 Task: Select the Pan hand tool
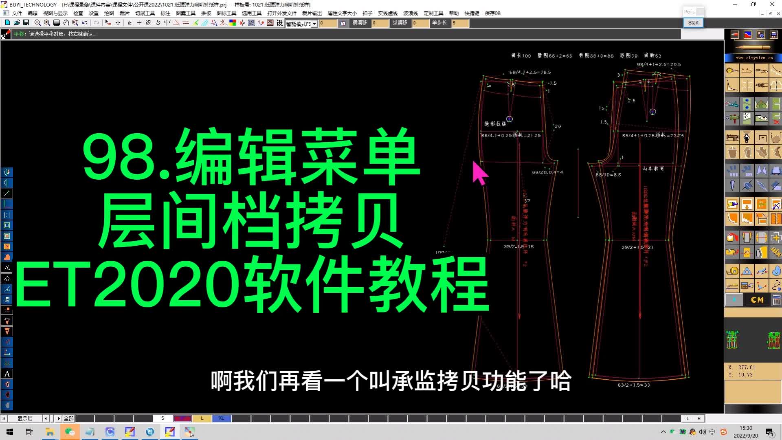[x=66, y=23]
